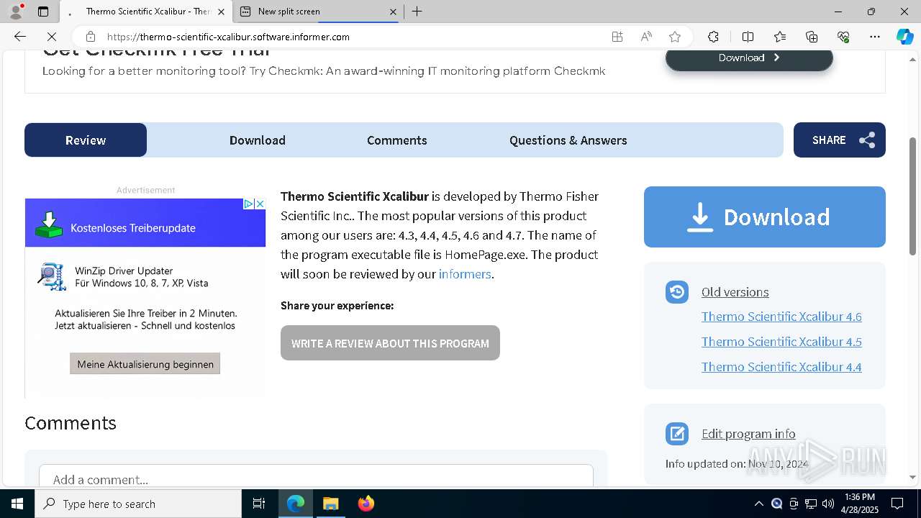921x518 pixels.
Task: Close the advertisement with X icon
Action: click(260, 204)
